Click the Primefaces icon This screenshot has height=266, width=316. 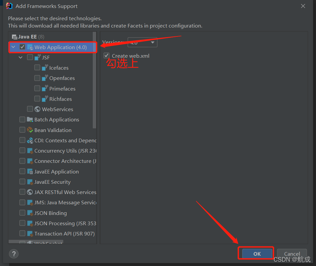click(x=45, y=89)
